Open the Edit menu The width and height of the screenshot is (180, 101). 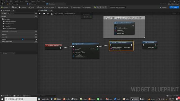tap(11, 1)
